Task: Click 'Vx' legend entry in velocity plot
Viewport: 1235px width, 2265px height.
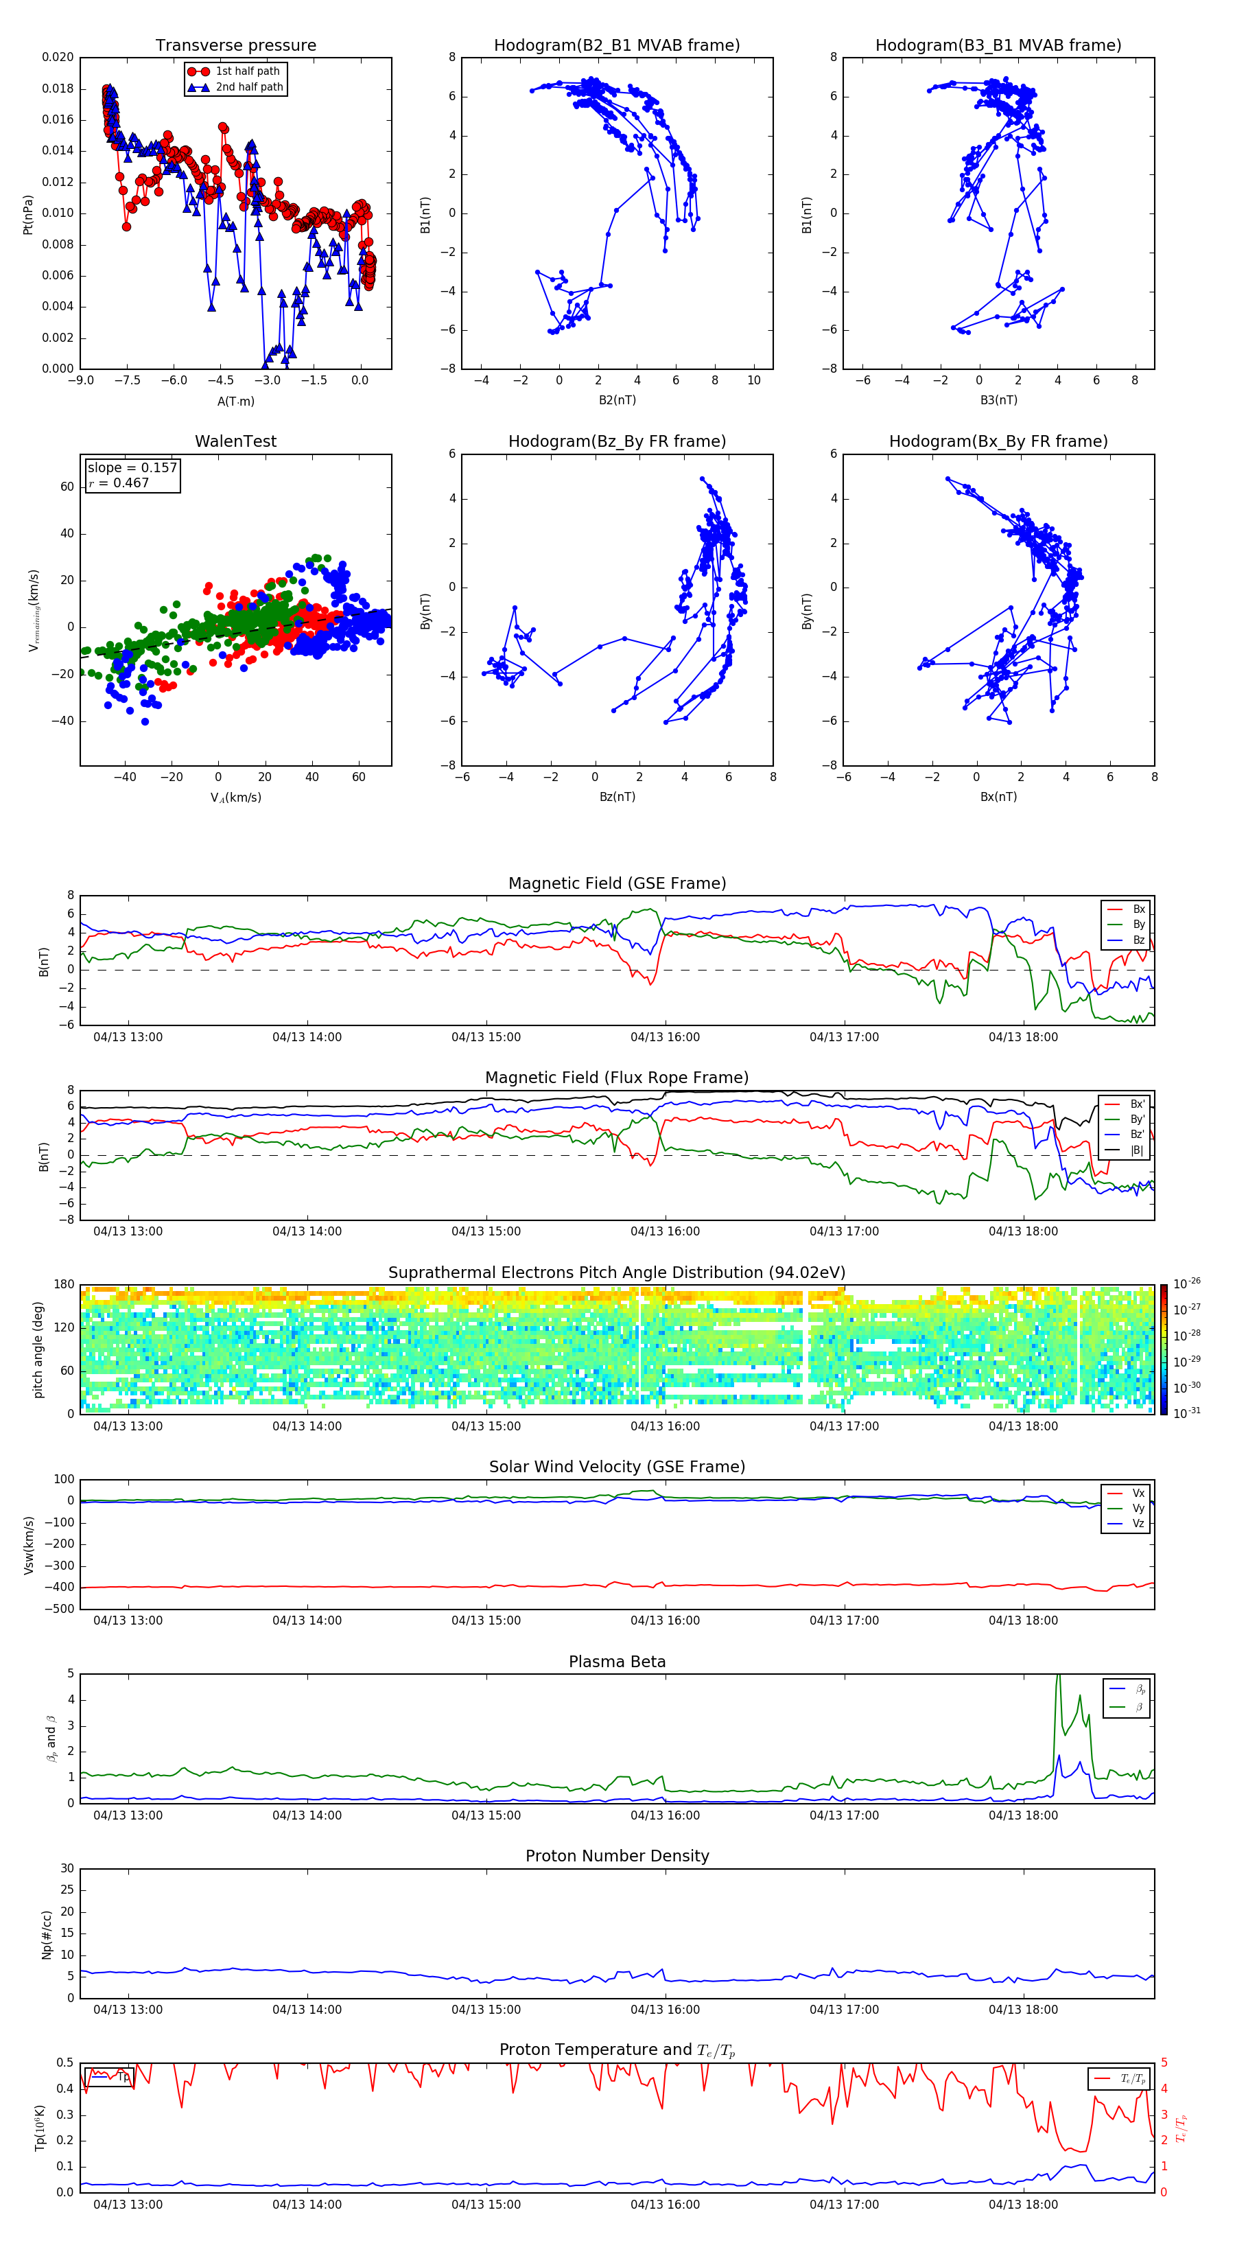Action: pyautogui.click(x=1126, y=1494)
